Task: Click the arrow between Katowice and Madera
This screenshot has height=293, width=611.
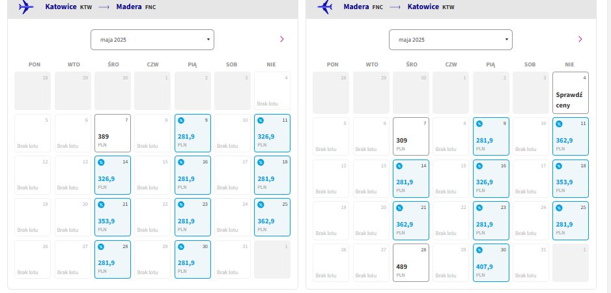Action: (104, 7)
